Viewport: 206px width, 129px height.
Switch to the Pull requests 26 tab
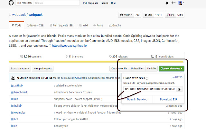coord(61,25)
